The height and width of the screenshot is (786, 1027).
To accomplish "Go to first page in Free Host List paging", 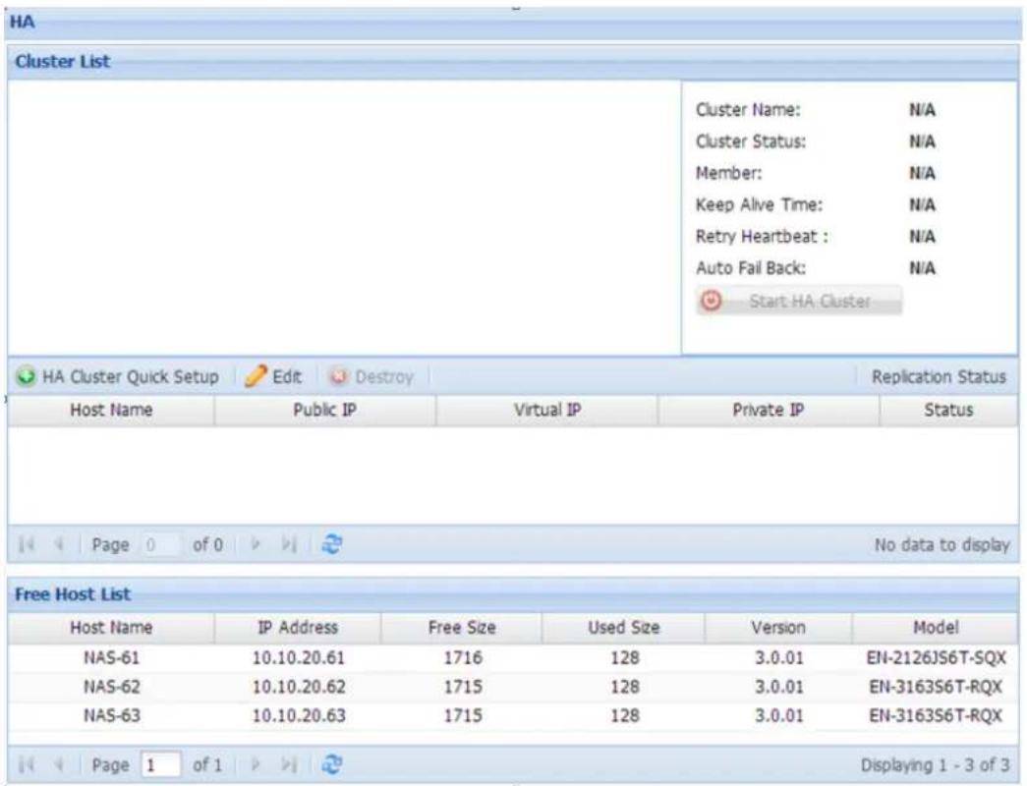I will coord(27,764).
